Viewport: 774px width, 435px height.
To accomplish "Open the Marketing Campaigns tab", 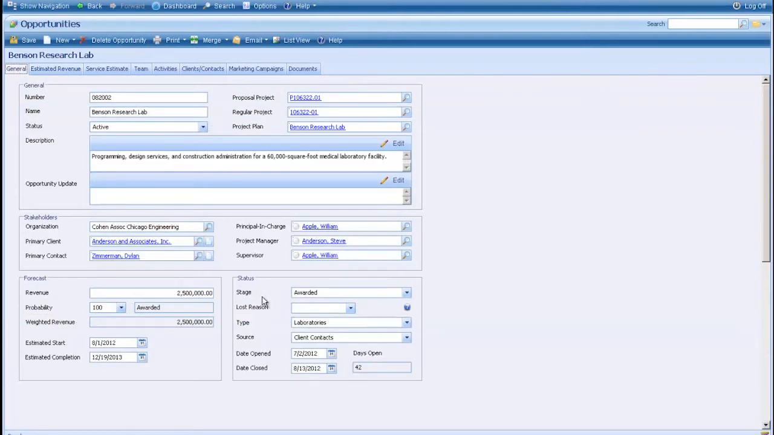I will point(256,69).
